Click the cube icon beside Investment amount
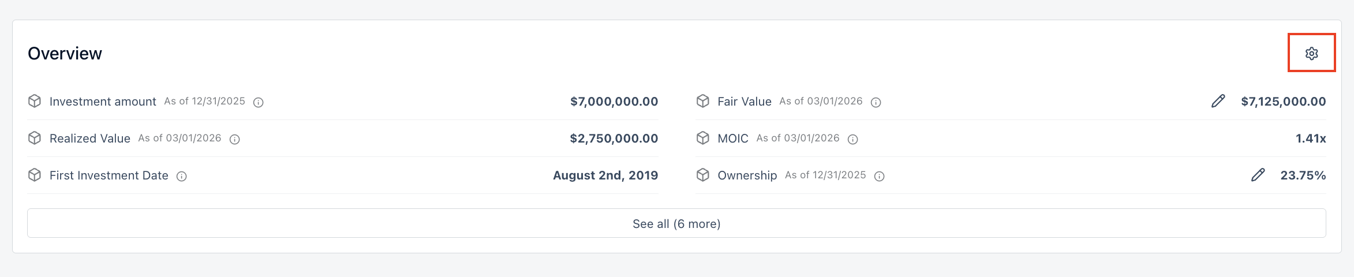This screenshot has width=1354, height=277. click(x=35, y=101)
